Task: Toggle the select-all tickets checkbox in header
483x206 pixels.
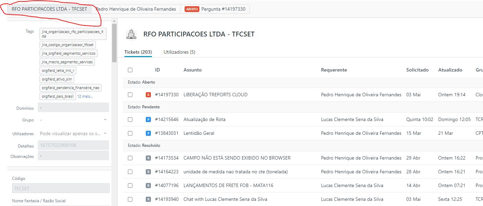Action: coord(130,70)
